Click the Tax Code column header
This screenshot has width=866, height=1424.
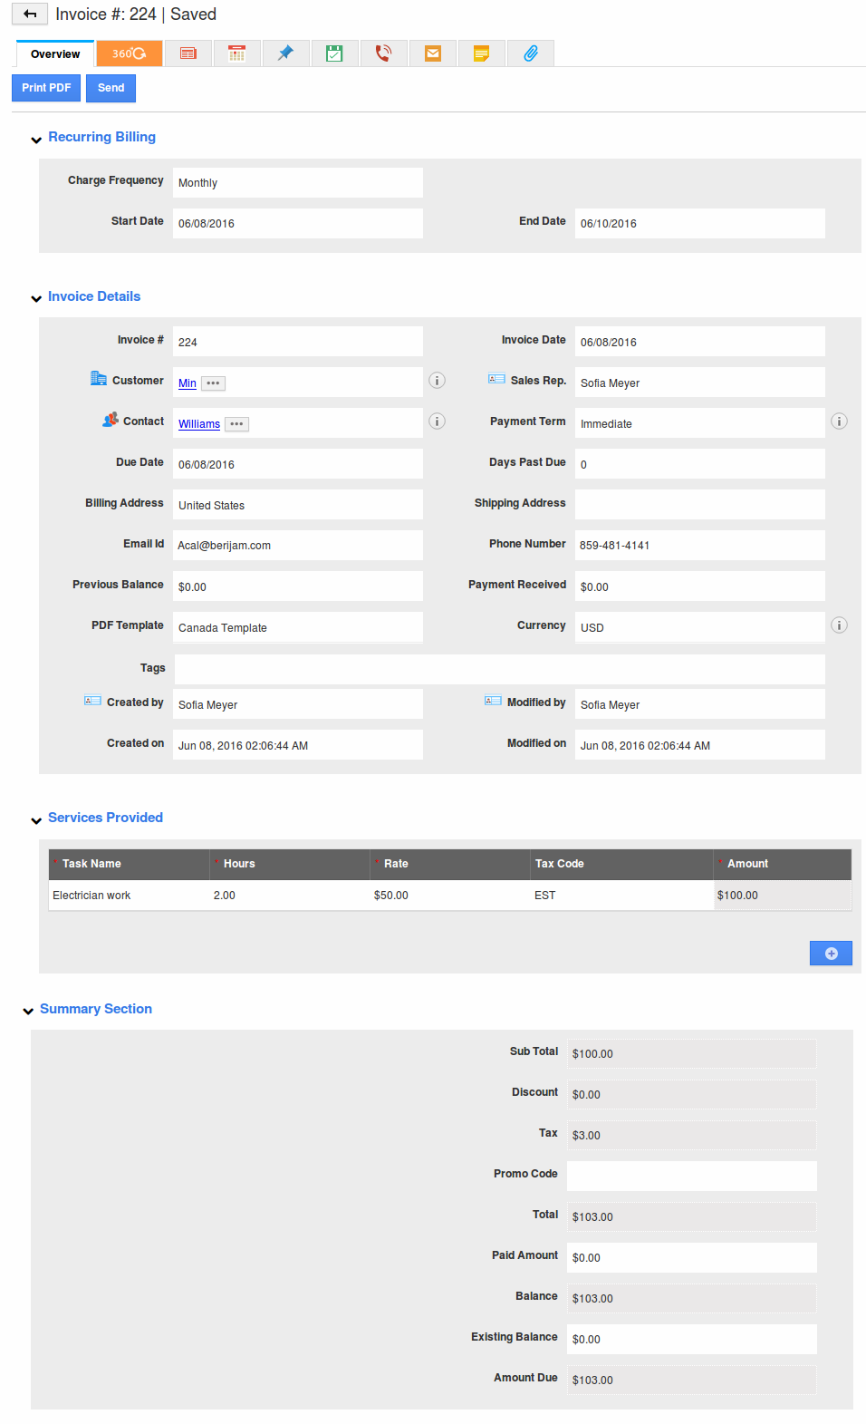point(622,864)
